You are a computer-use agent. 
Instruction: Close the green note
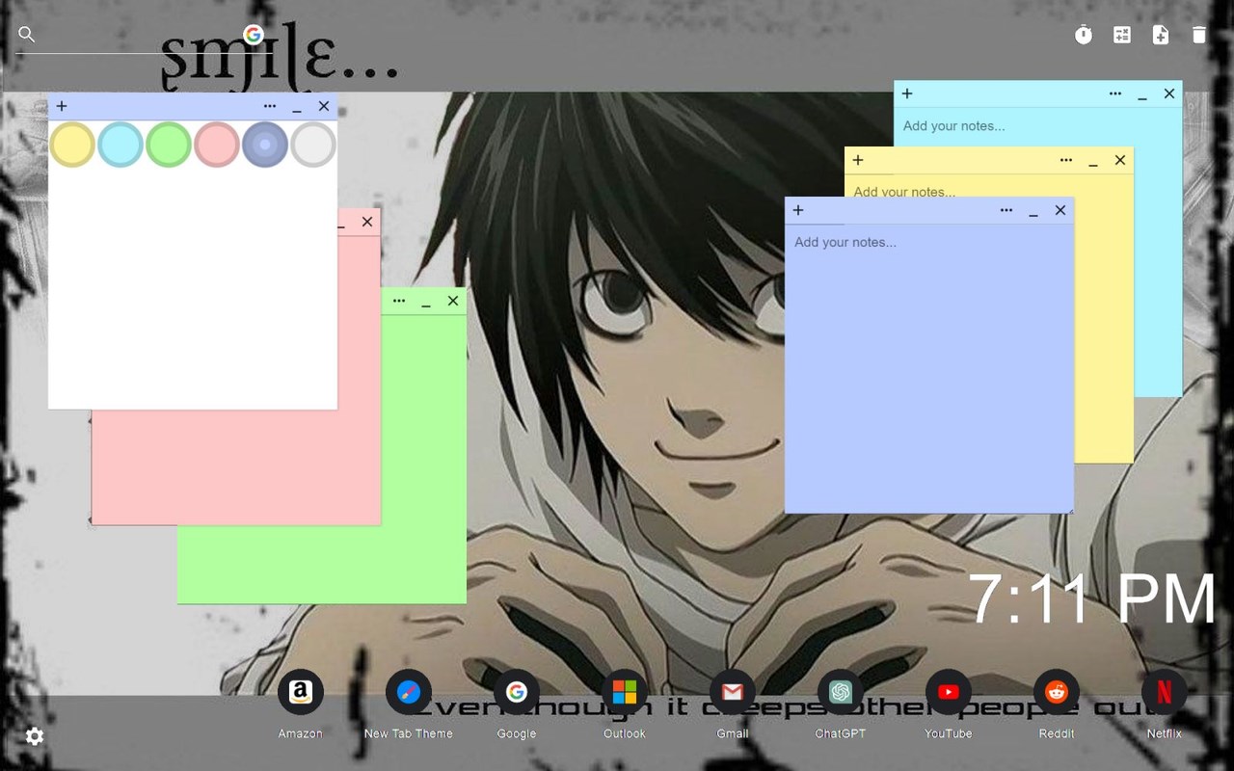point(453,301)
